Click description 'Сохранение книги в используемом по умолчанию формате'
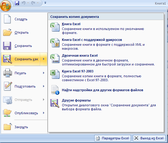The width and height of the screenshot is (168, 143). click(103, 31)
